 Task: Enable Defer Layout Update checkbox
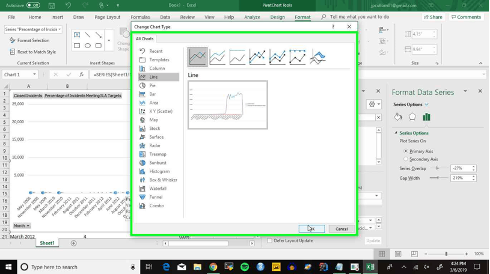[270, 240]
